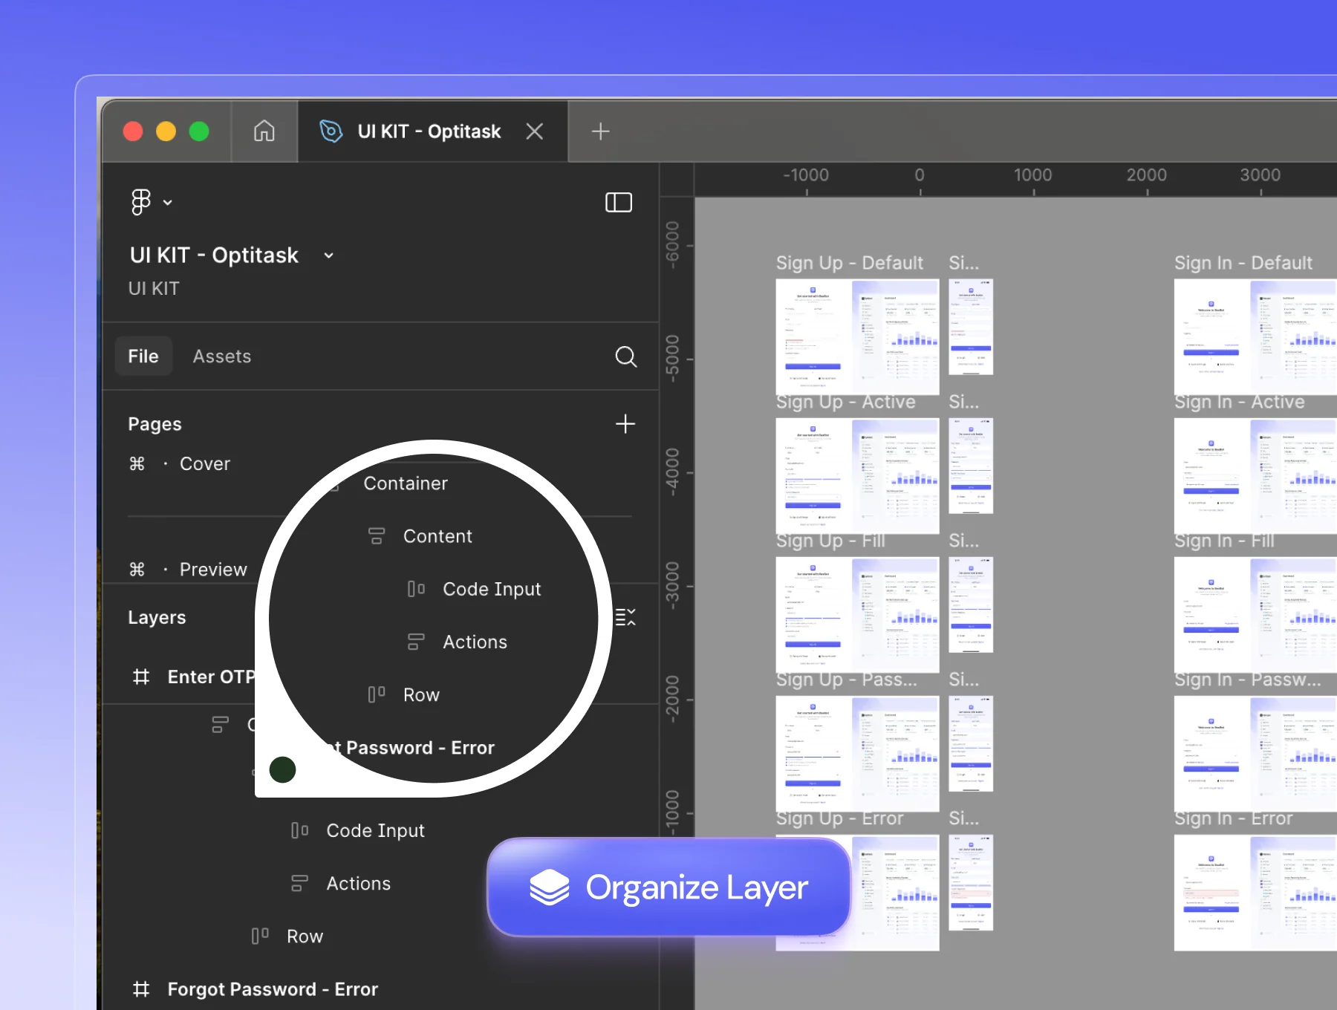
Task: Open search in left panel
Action: tap(626, 356)
